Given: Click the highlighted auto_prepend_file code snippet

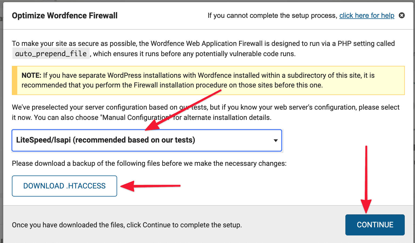Looking at the screenshot, I should pyautogui.click(x=51, y=53).
